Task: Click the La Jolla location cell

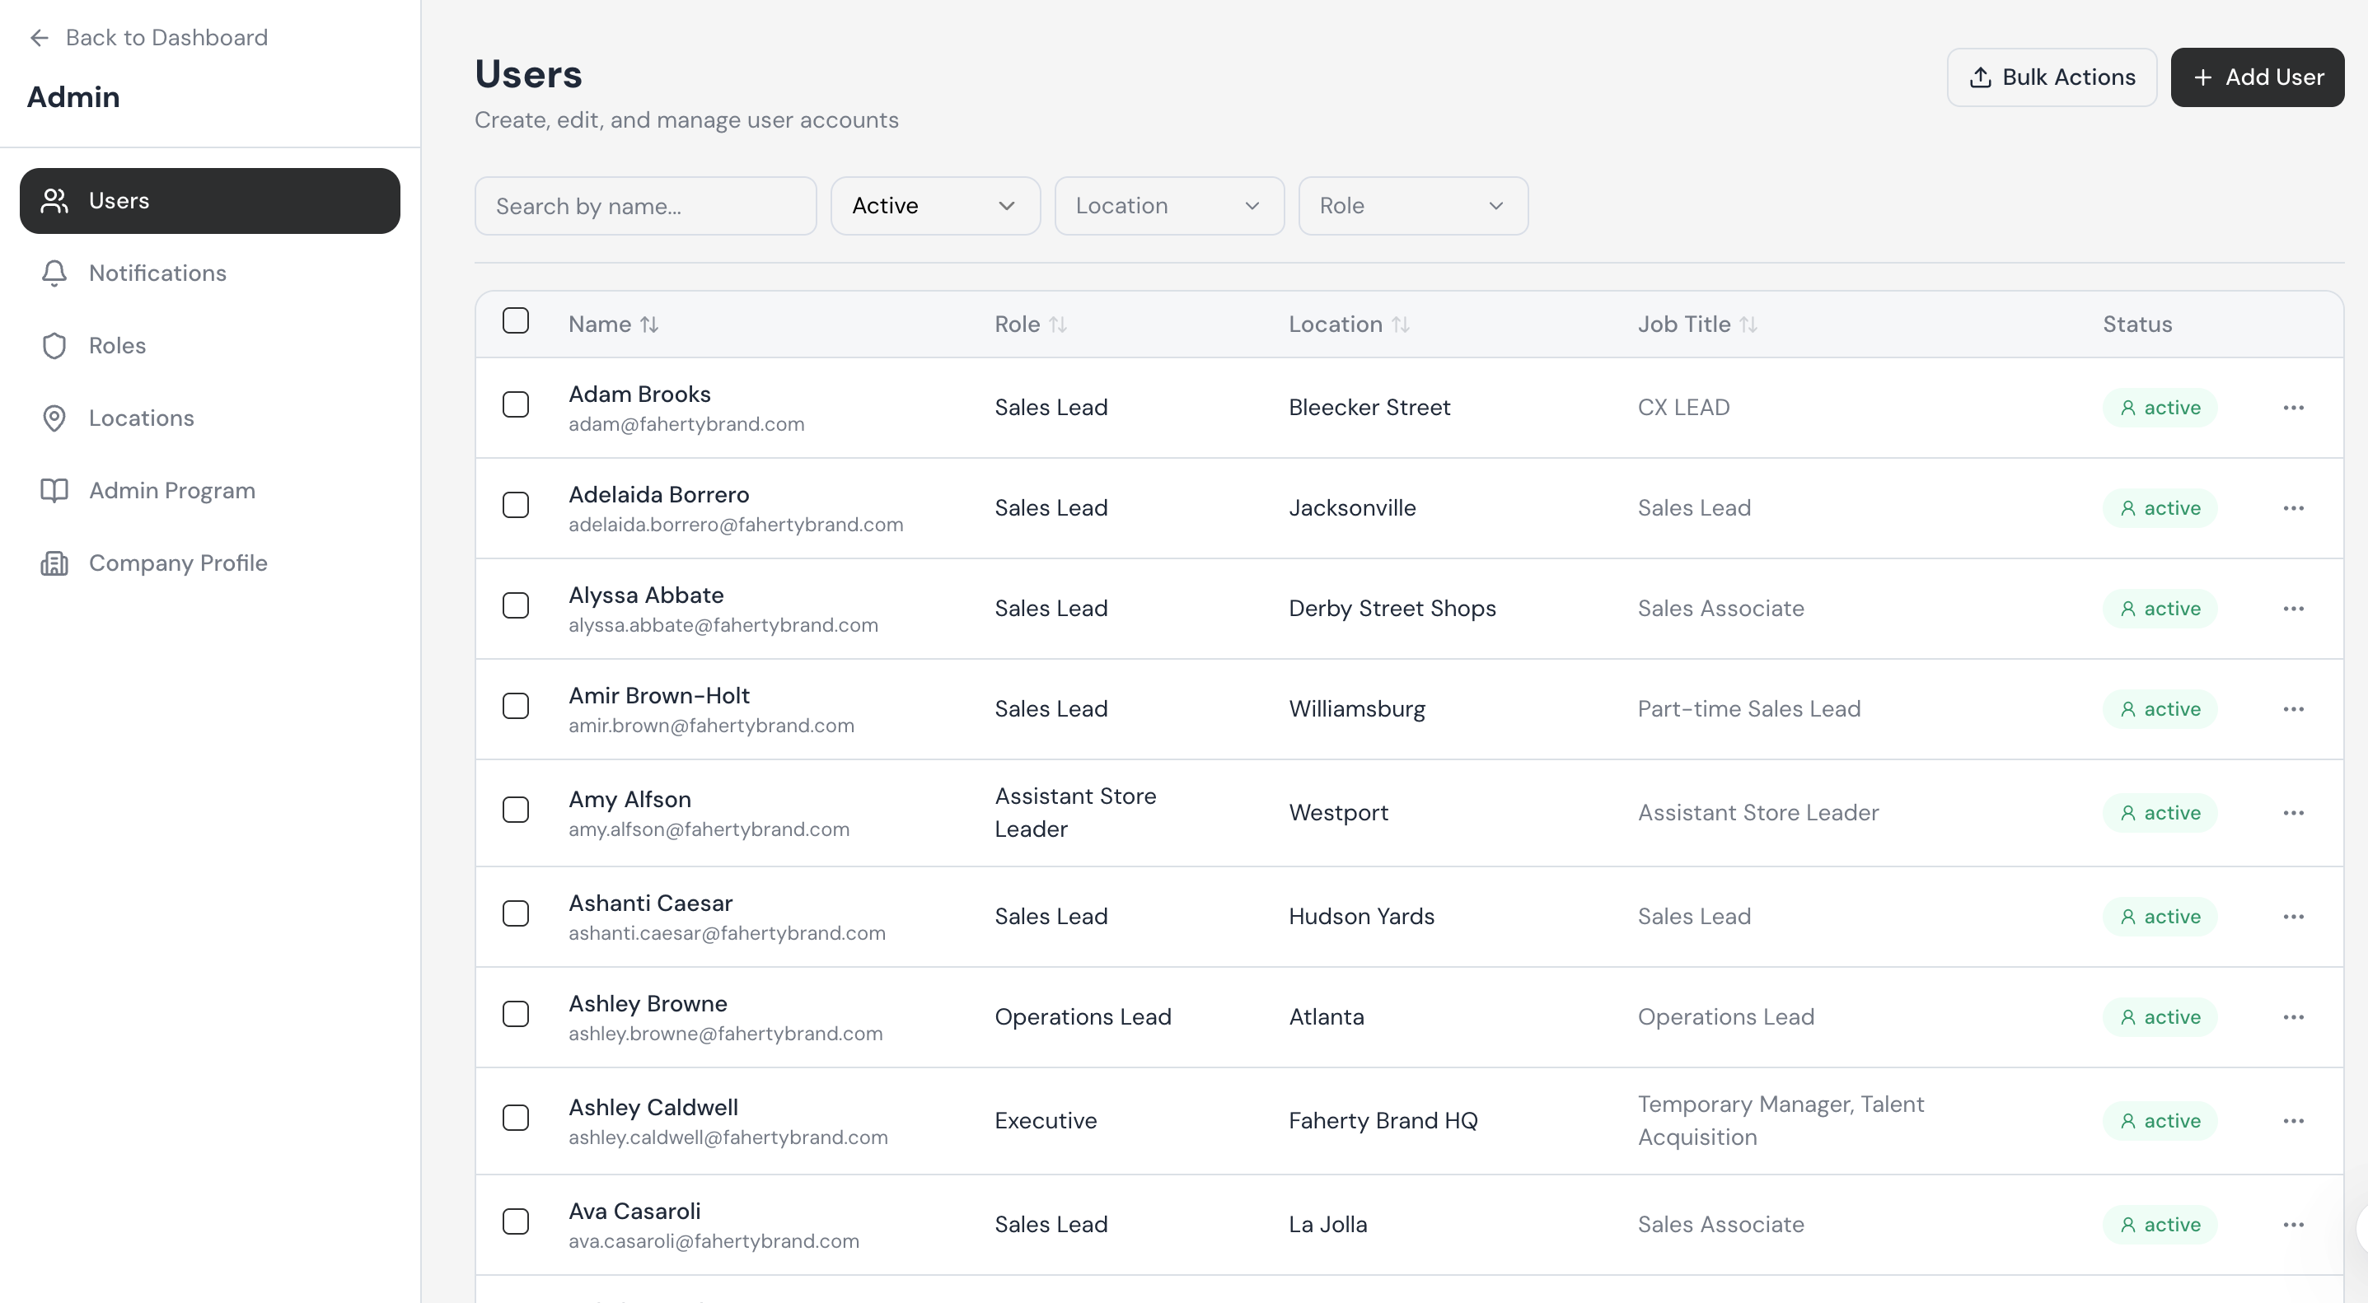Action: pyautogui.click(x=1327, y=1225)
